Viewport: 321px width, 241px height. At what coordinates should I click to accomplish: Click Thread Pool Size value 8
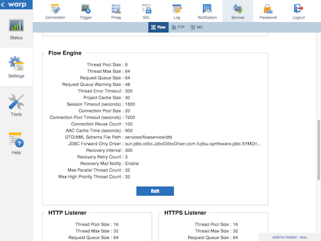click(126, 65)
